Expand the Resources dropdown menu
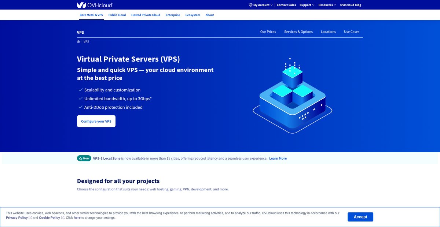Screen dimensions: 440x227 coord(327,5)
